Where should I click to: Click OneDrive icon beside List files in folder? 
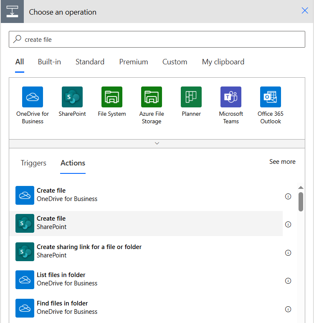tap(25, 280)
